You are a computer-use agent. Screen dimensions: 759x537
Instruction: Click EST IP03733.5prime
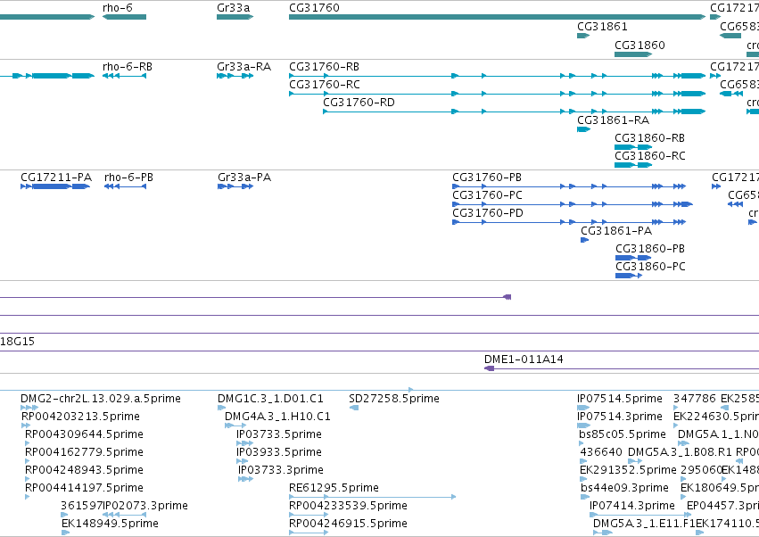coord(244,444)
